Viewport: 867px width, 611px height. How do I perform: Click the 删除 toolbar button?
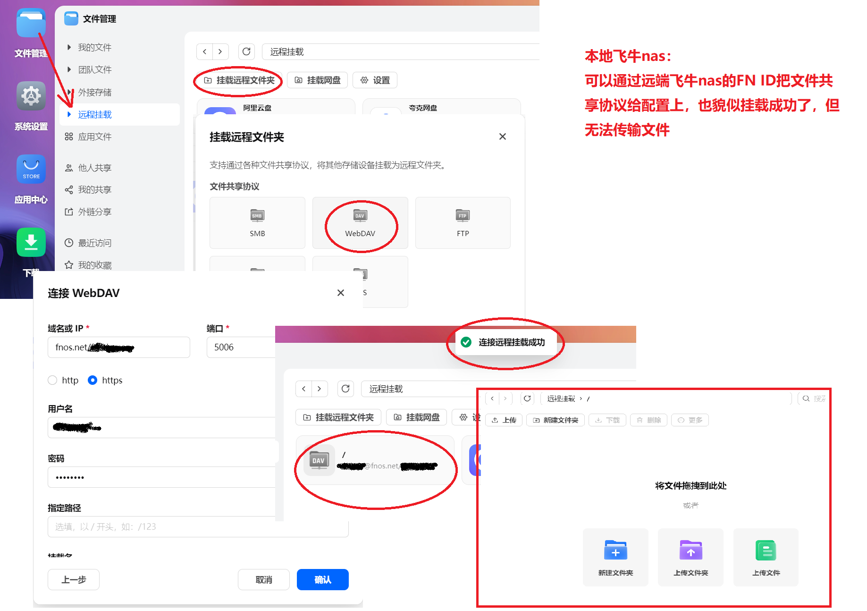(x=649, y=420)
